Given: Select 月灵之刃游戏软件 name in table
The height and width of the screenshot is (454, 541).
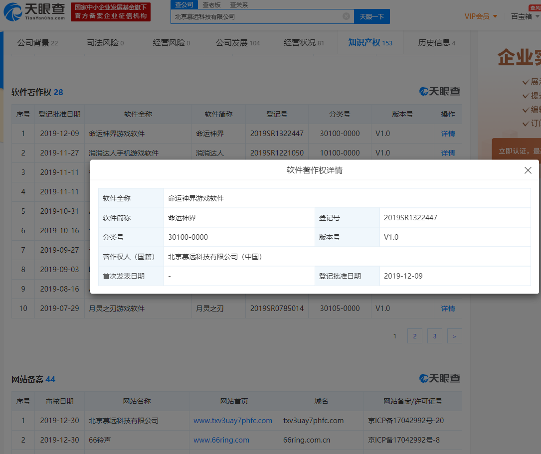Looking at the screenshot, I should 117,308.
